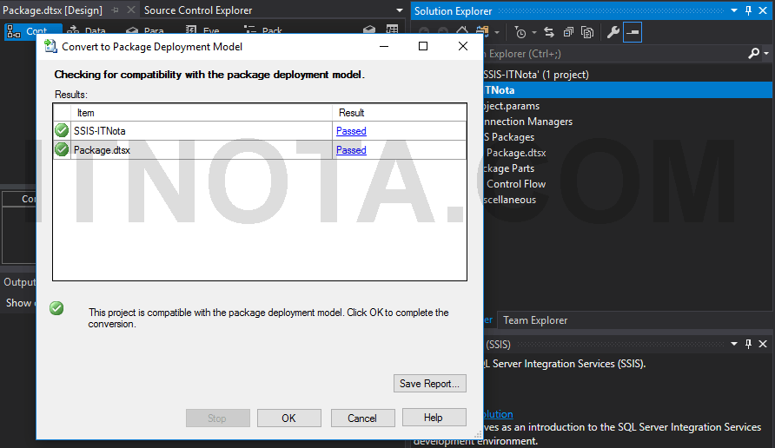Click OK to complete the conversion
775x448 pixels.
click(x=288, y=418)
